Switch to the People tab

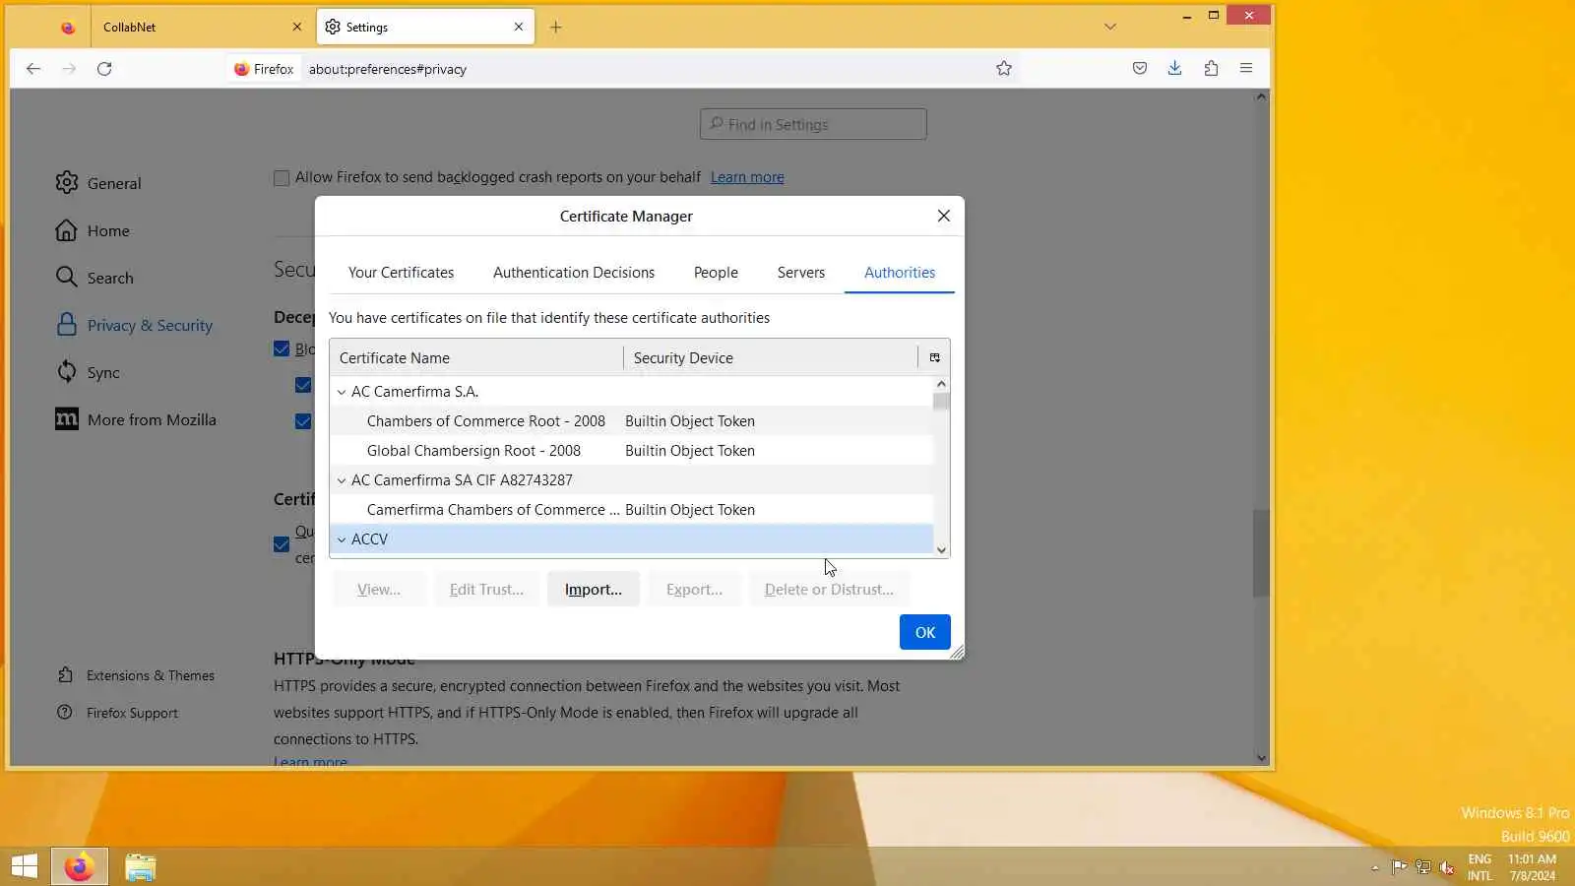[716, 273]
